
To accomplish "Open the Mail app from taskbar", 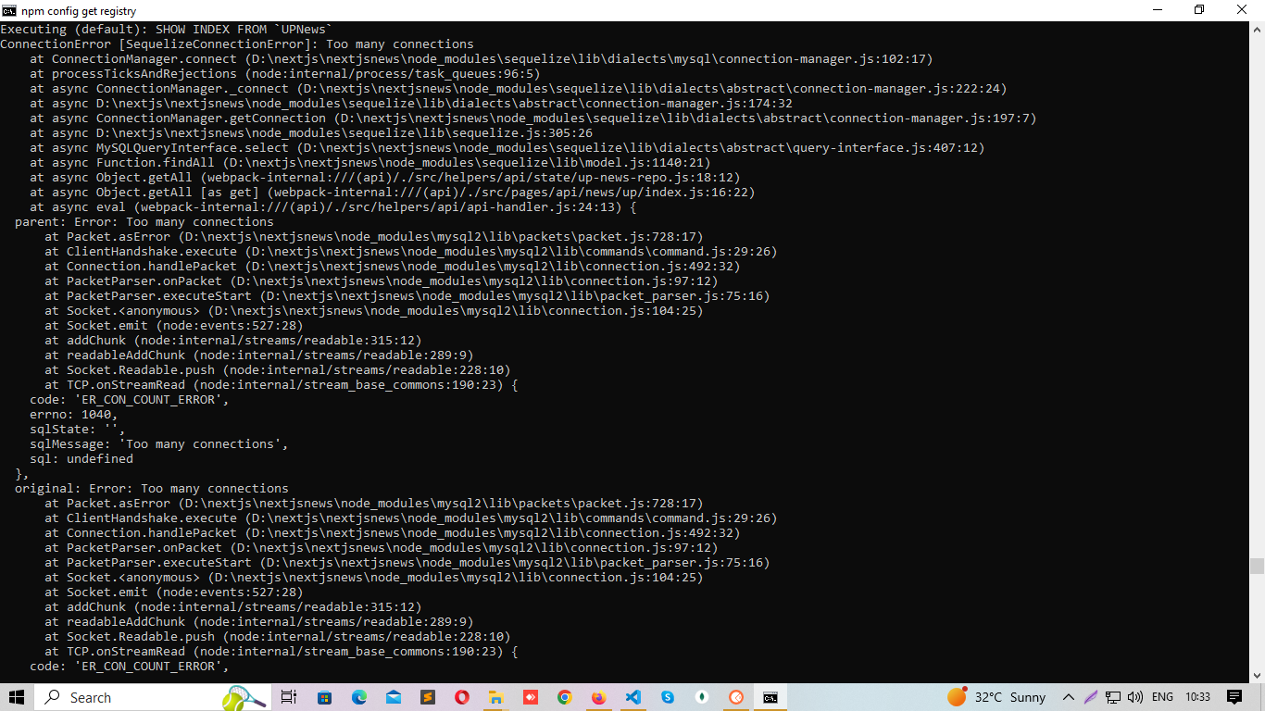I will coord(393,697).
